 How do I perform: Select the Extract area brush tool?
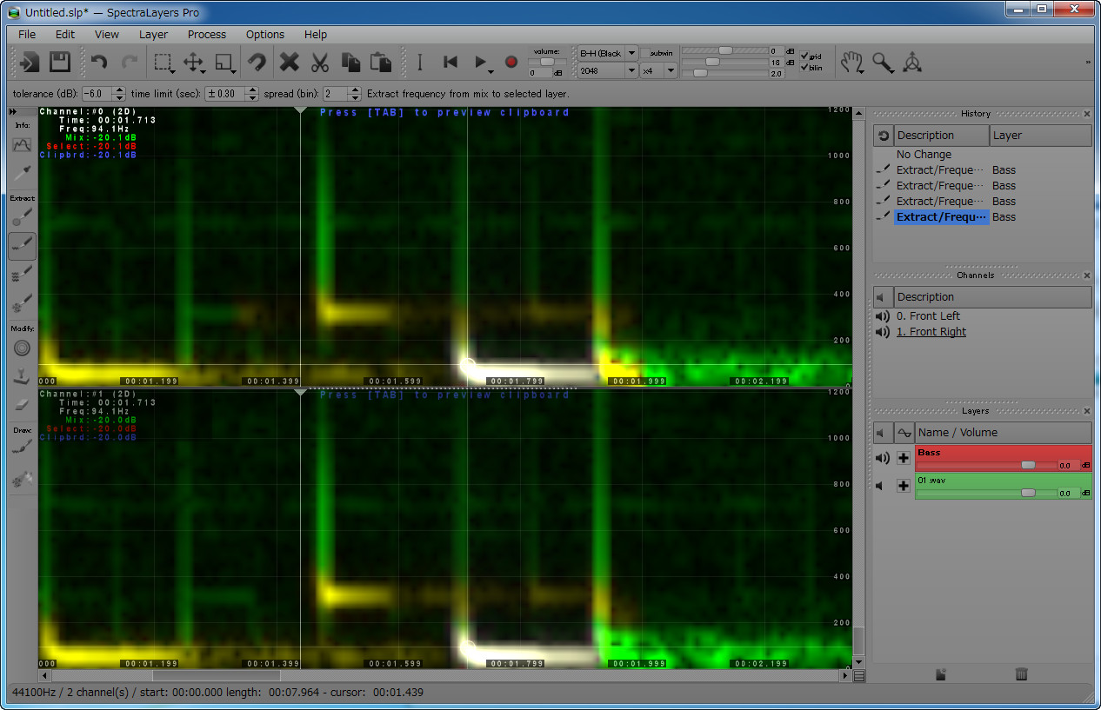point(22,217)
